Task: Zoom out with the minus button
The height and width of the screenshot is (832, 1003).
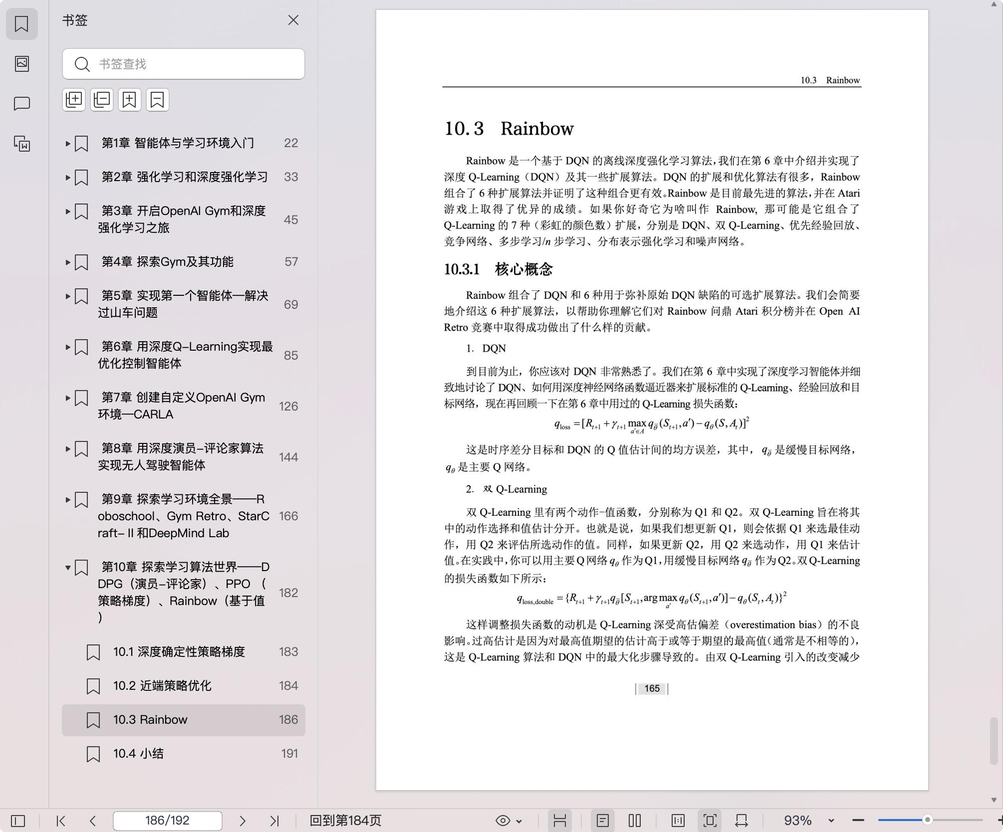Action: pyautogui.click(x=858, y=821)
